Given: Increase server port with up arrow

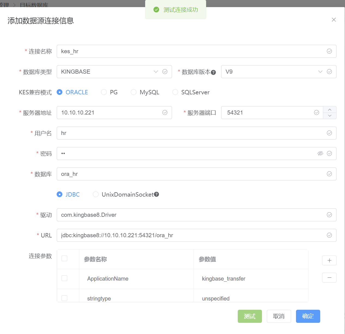Looking at the screenshot, I should [330, 110].
